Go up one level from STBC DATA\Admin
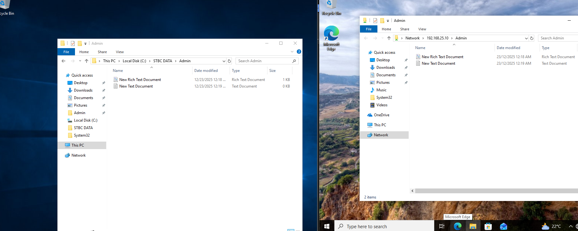This screenshot has height=231, width=578. click(87, 61)
